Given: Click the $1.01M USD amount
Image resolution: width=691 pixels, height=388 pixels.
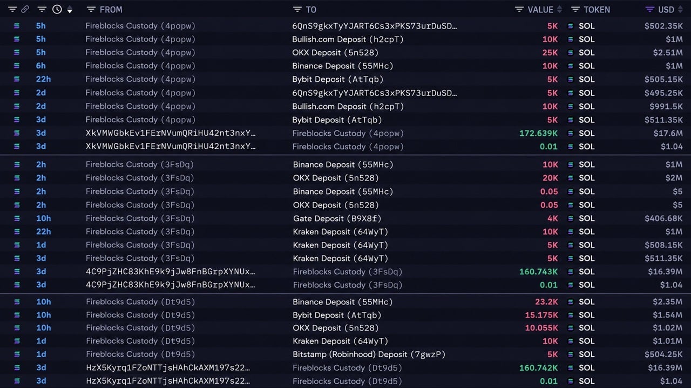Looking at the screenshot, I should 668,341.
